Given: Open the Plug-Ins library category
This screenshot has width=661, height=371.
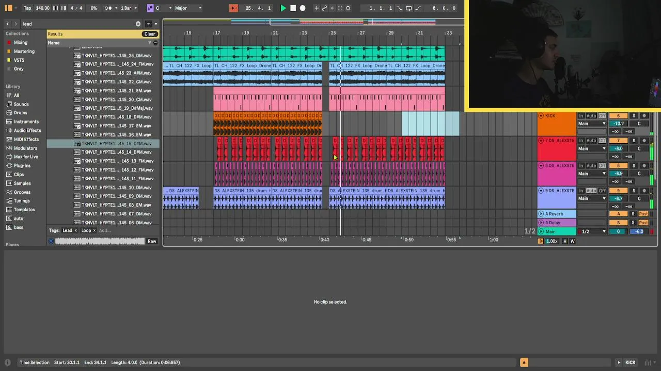Looking at the screenshot, I should point(22,166).
